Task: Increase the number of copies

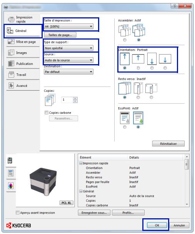Action: [75, 98]
